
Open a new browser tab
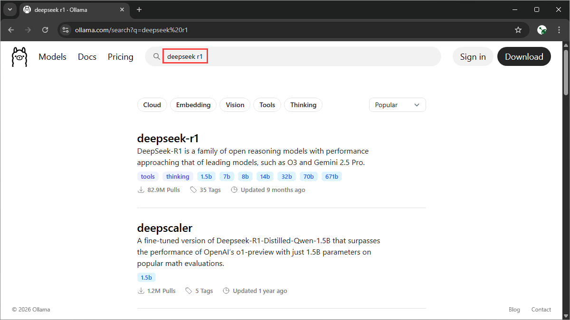[139, 9]
